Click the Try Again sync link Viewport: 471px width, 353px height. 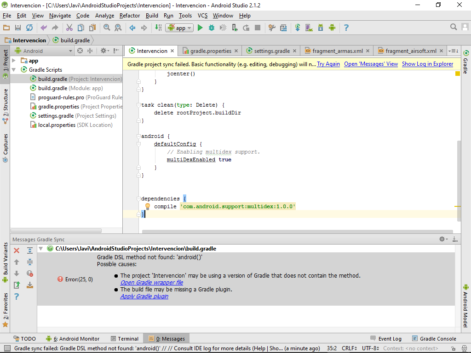pos(328,64)
